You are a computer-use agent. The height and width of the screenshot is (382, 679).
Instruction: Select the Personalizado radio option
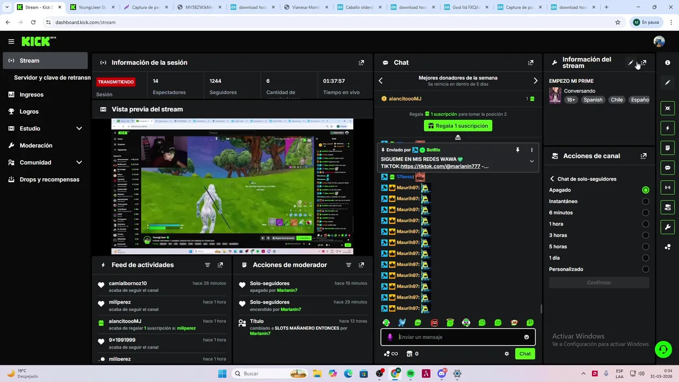[646, 269]
